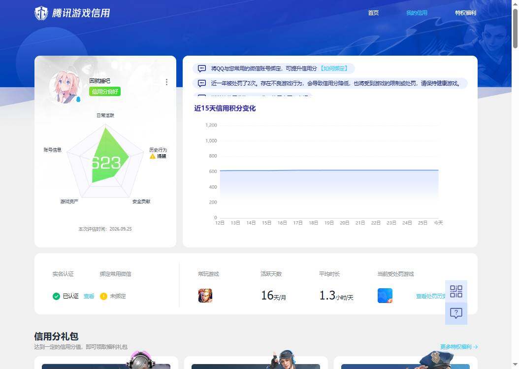Click the 账号信息 radar axis label
This screenshot has width=519, height=369.
pos(53,150)
